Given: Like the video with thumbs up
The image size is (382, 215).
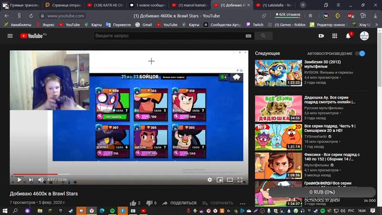Looking at the screenshot, I should point(133,203).
